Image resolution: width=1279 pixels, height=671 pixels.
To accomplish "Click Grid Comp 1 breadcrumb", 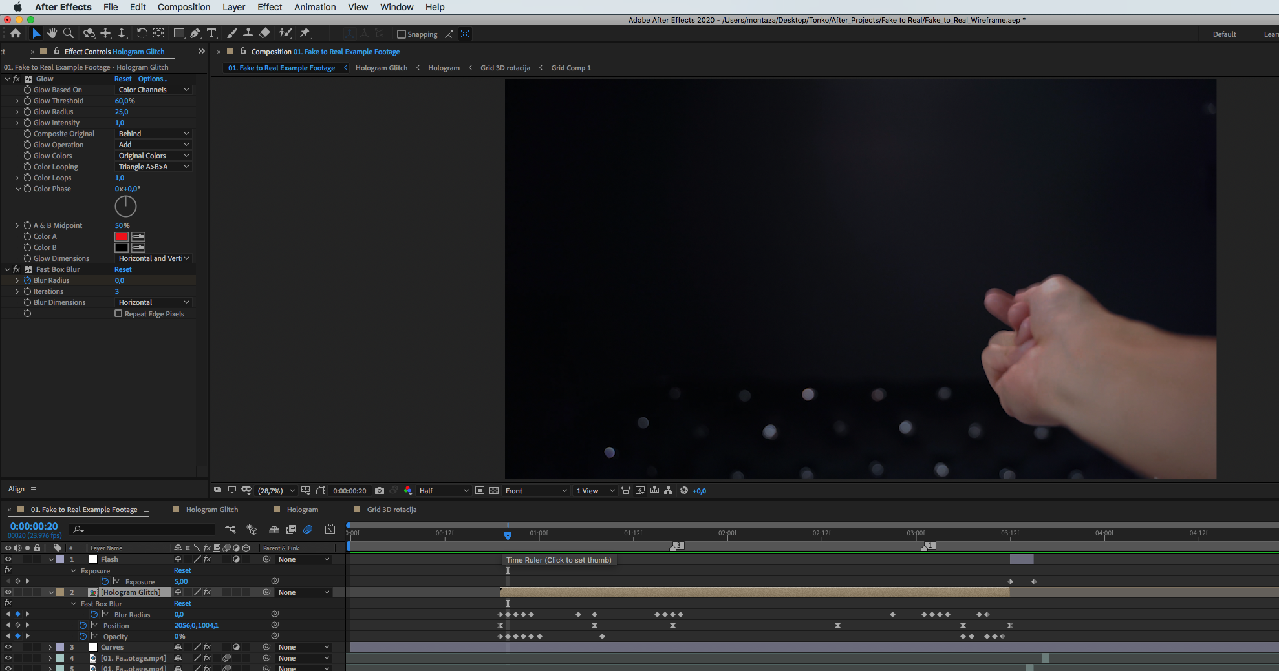I will click(570, 68).
